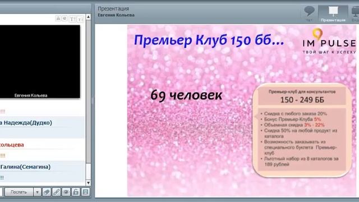This screenshot has width=359, height=202.
Task: Click the person icon above the video
Action: coord(58,19)
